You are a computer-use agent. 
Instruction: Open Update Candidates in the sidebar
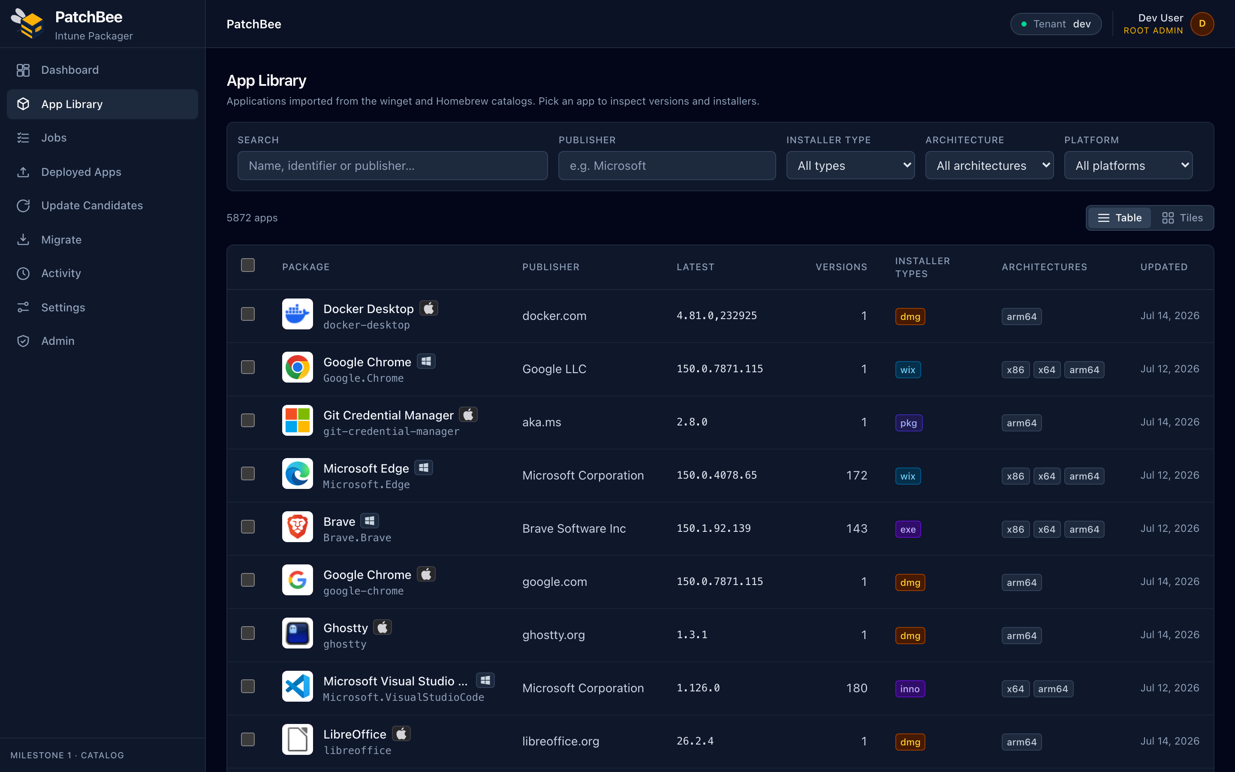pos(102,205)
